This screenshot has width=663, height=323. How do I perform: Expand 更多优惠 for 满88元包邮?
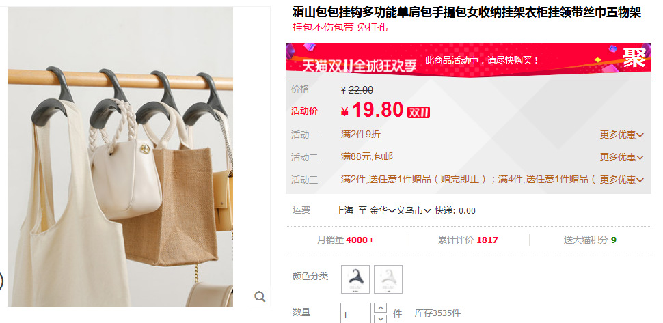pyautogui.click(x=621, y=157)
